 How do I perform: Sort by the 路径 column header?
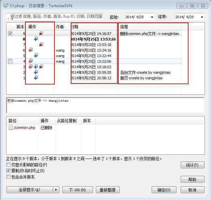tap(12, 121)
